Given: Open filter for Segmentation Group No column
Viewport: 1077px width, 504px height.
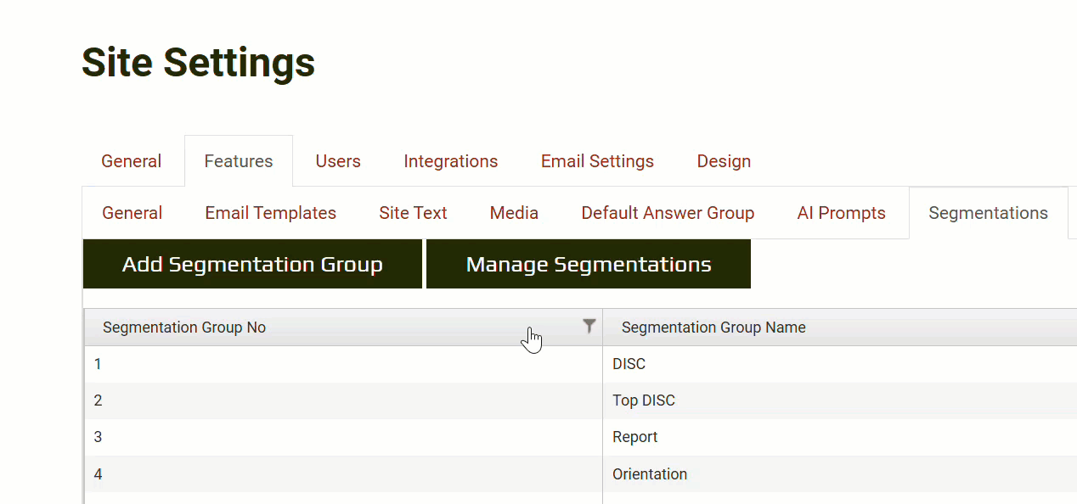Looking at the screenshot, I should [589, 326].
